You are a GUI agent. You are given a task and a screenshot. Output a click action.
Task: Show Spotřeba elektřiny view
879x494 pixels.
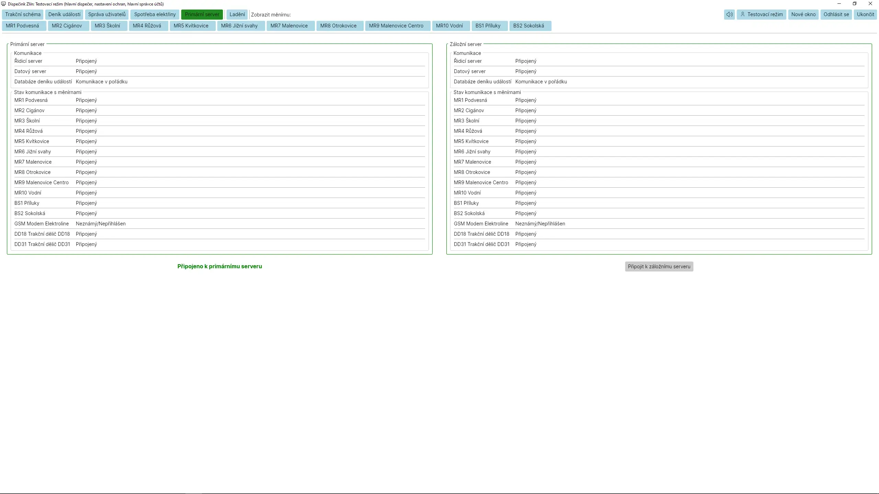pos(155,14)
